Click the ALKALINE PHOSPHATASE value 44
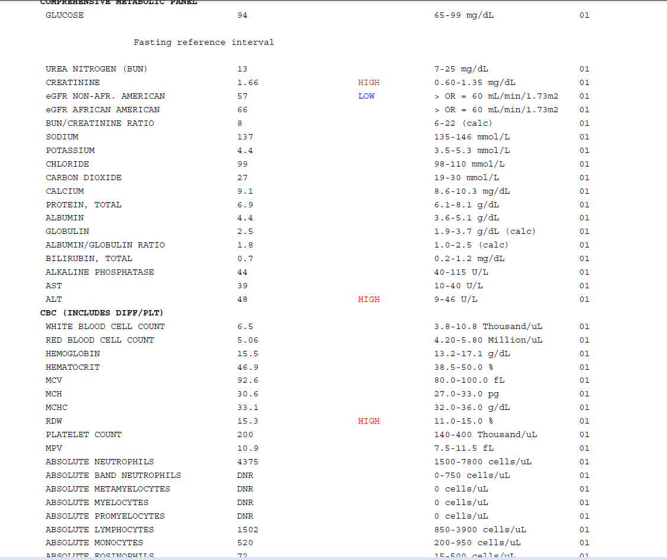667x560 pixels. [242, 272]
